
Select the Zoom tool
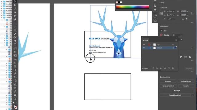pyautogui.click(x=15, y=99)
